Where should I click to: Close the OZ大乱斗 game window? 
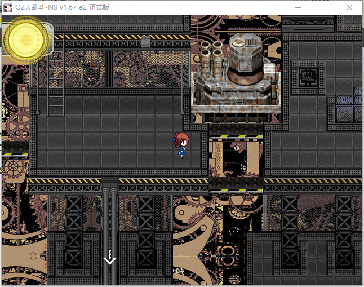coord(349,7)
